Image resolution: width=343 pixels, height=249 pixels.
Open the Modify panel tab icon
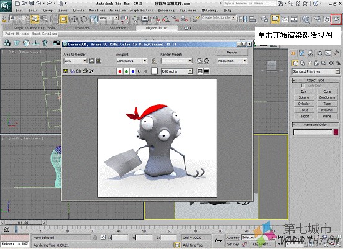(x=302, y=53)
